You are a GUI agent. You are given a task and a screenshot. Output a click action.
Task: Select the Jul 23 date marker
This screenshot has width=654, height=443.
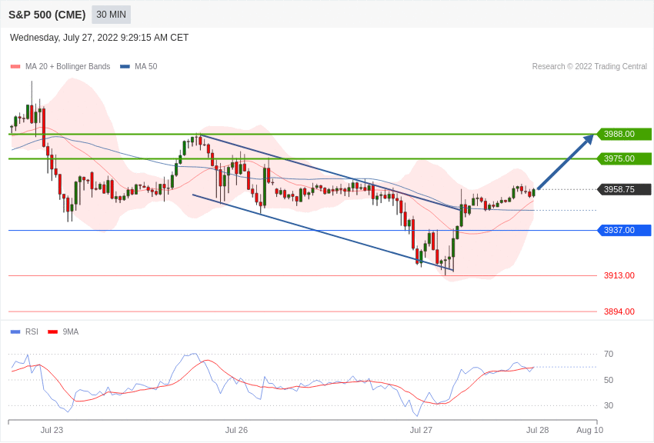(52, 430)
